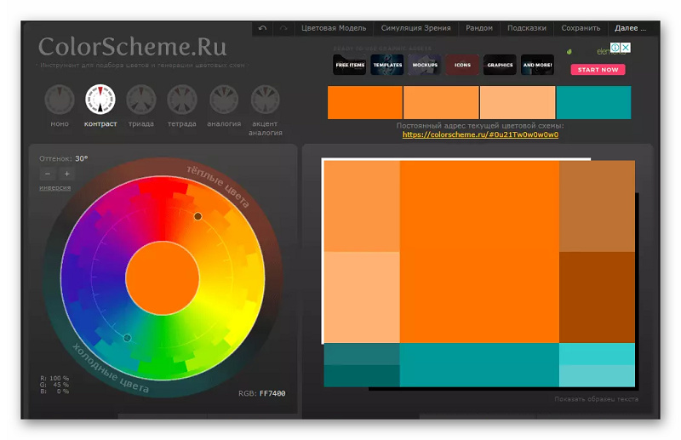Viewport: 681px width, 440px height.
Task: Click the GRAPHICS ad tile
Action: [x=500, y=65]
